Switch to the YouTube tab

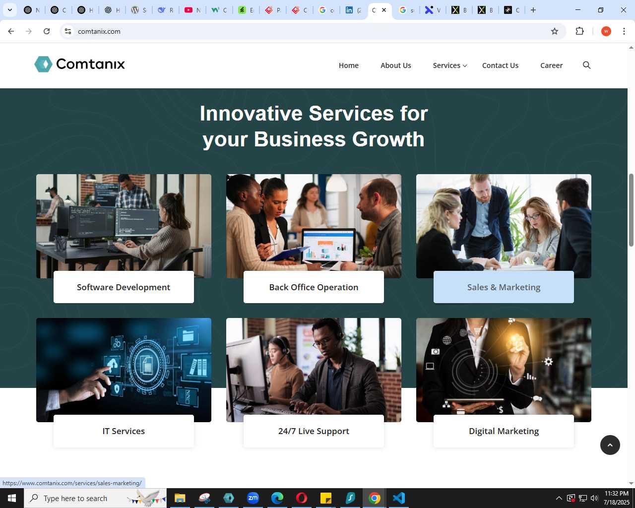[x=192, y=10]
